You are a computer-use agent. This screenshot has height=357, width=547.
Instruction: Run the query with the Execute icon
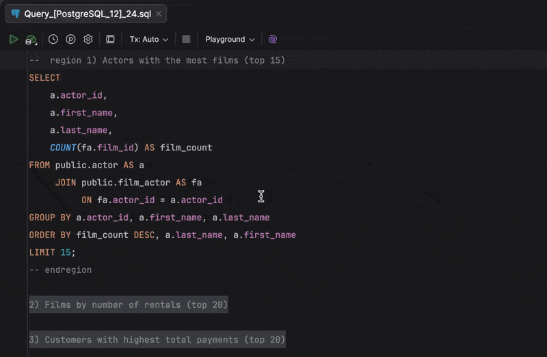point(14,40)
